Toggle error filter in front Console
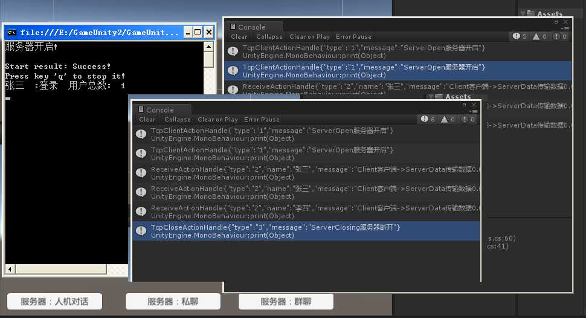The image size is (586, 318). [x=468, y=119]
